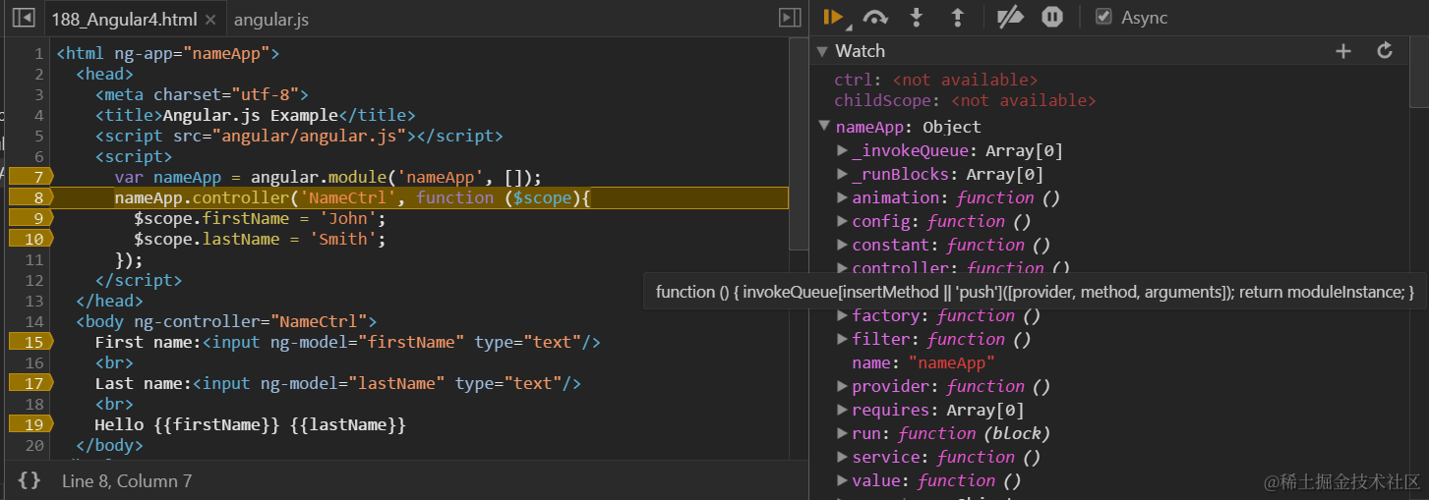Hide the debugger sidebar pane
The height and width of the screenshot is (500, 1429).
coord(789,18)
